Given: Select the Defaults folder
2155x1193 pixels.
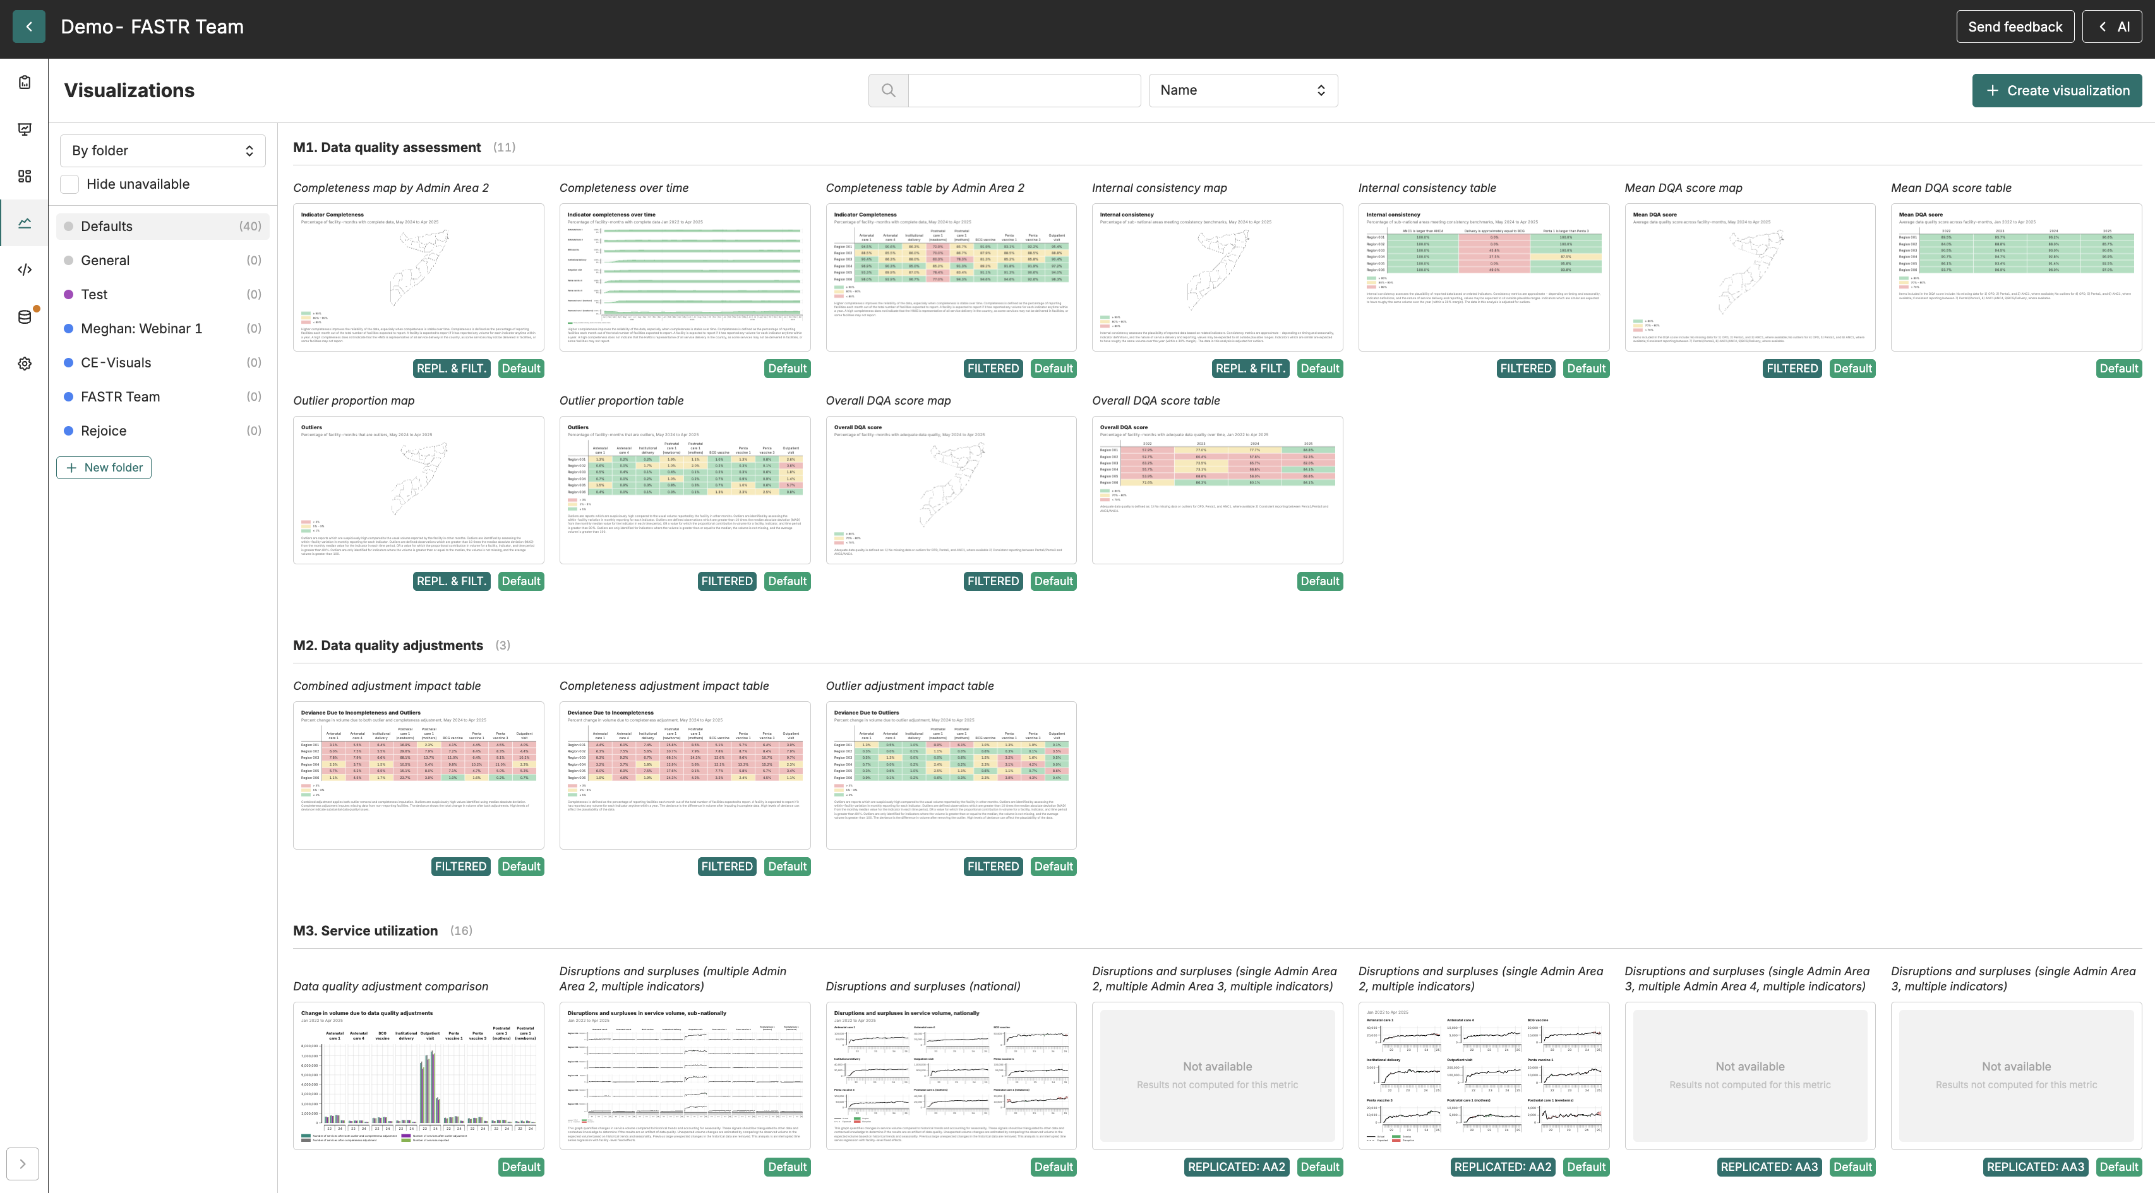Looking at the screenshot, I should pyautogui.click(x=163, y=227).
